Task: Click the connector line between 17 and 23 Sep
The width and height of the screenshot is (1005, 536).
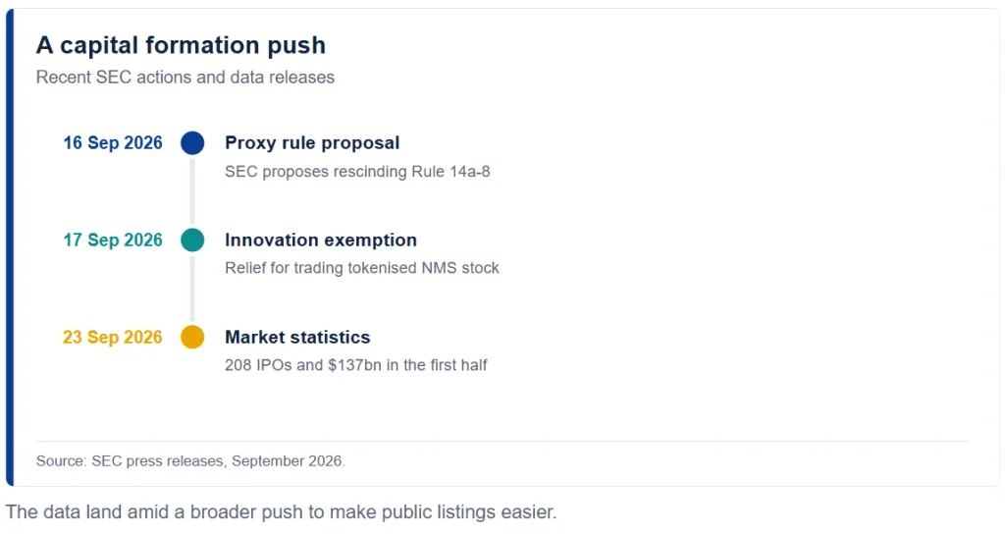Action: 192,289
